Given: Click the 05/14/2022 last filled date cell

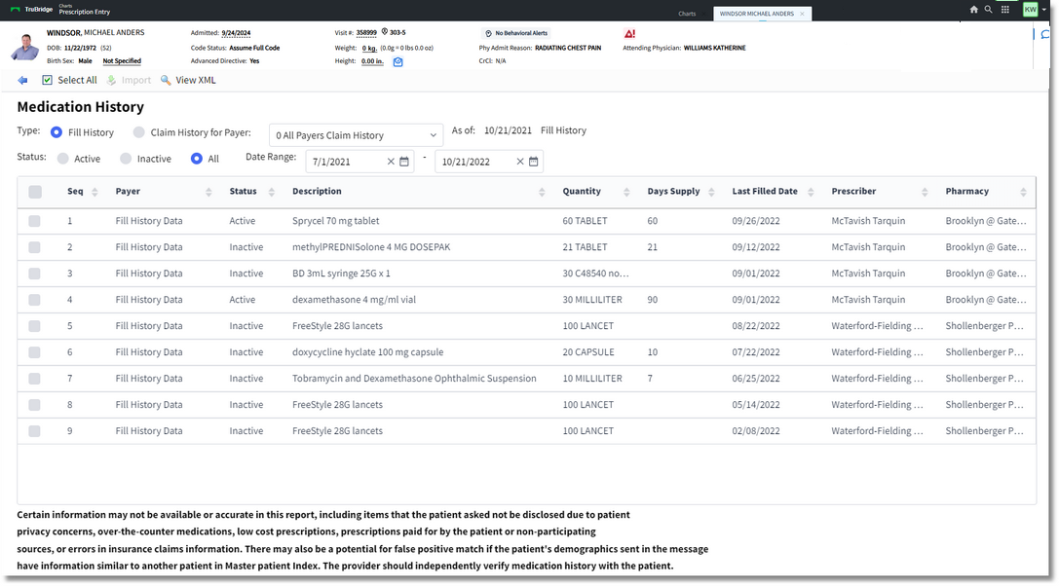Looking at the screenshot, I should [756, 405].
